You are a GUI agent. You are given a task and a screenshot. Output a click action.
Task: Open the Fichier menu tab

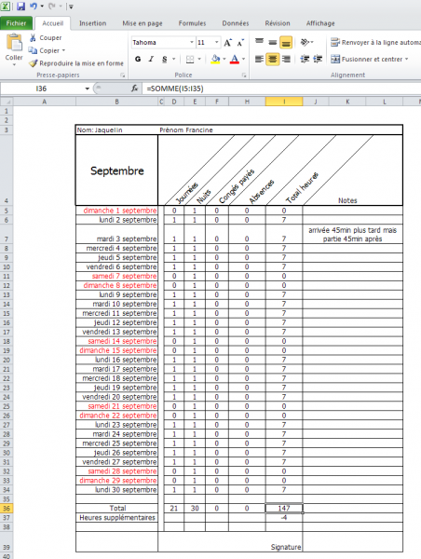(16, 23)
